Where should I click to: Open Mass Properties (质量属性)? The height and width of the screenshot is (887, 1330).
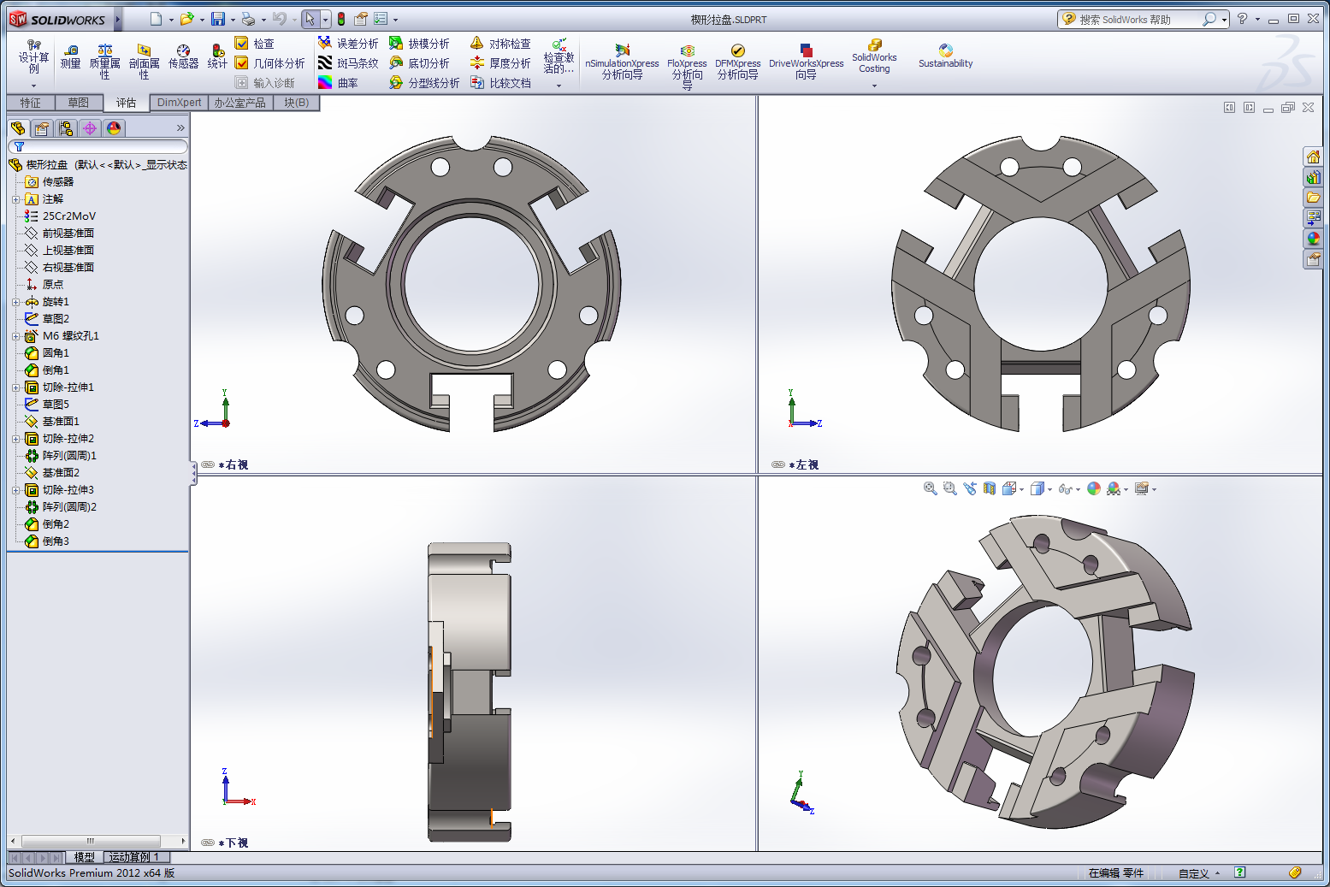[x=104, y=62]
